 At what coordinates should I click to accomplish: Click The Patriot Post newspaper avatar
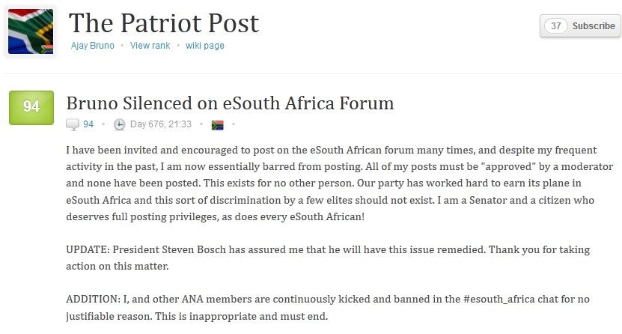click(31, 32)
